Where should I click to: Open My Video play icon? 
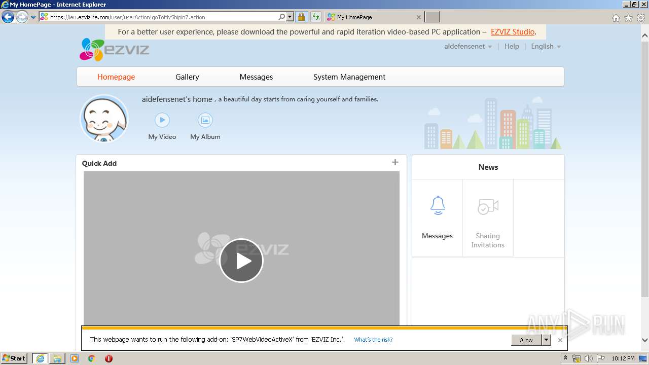tap(162, 120)
